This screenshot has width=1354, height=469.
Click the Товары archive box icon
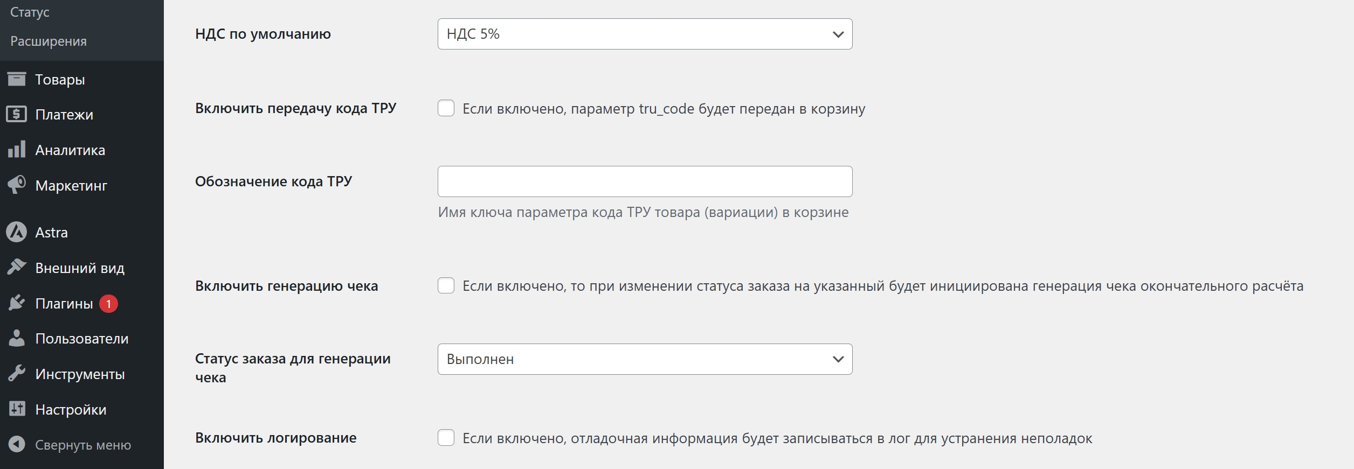[x=17, y=79]
